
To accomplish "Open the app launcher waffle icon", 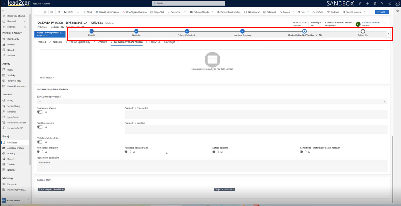I will [3, 3].
